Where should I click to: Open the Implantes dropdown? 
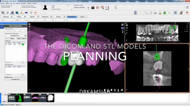(33, 17)
